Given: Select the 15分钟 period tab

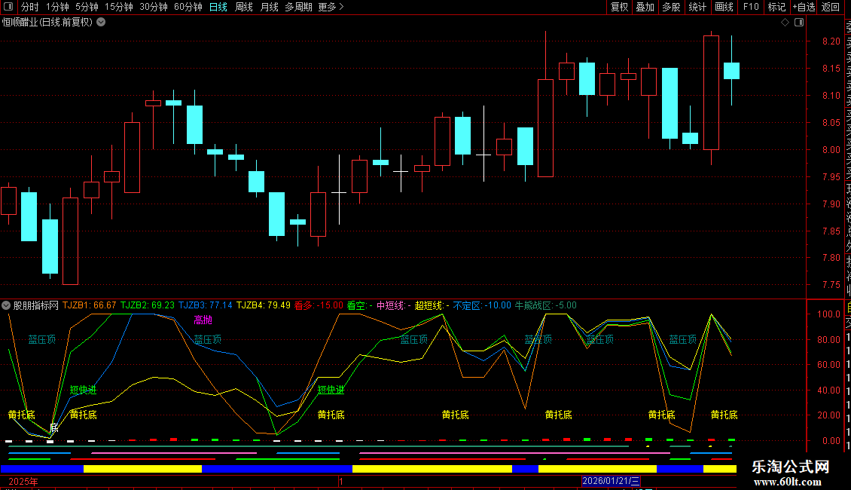Looking at the screenshot, I should [x=119, y=7].
